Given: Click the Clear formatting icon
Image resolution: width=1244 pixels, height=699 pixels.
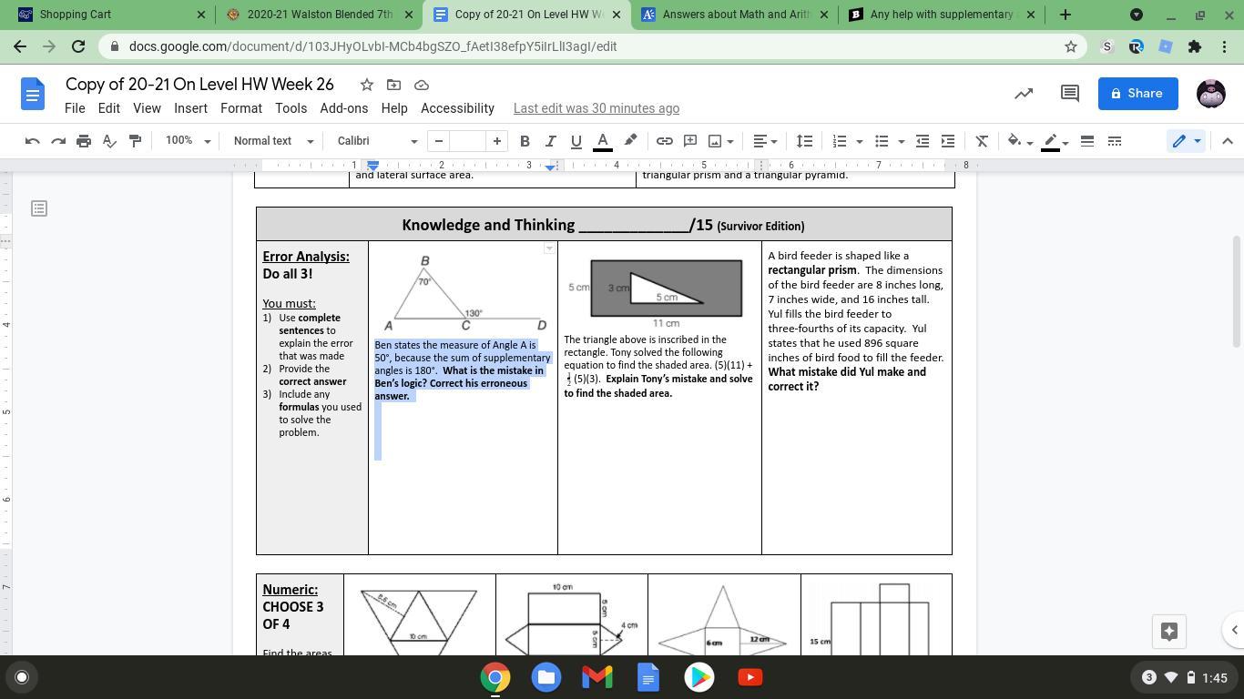Looking at the screenshot, I should point(982,141).
